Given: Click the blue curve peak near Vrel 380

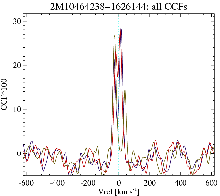Looking at the screenshot, I should click(x=178, y=141).
